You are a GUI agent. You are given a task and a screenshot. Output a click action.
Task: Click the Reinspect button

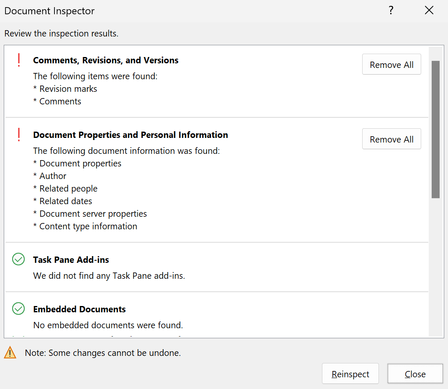pos(350,374)
